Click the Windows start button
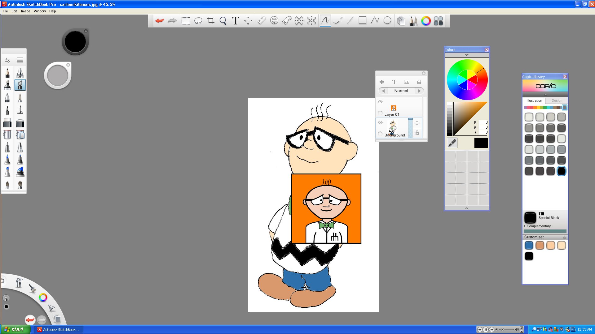Image resolution: width=595 pixels, height=334 pixels. (x=15, y=329)
